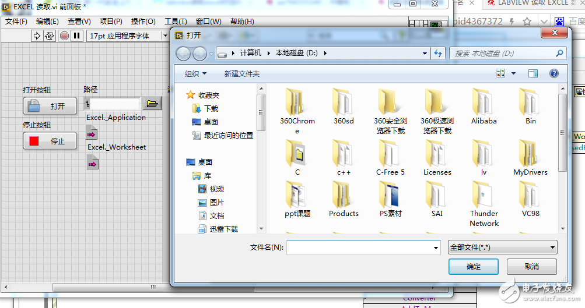Image resolution: width=585 pixels, height=308 pixels.
Task: Select the ppt课题 folder
Action: click(x=297, y=199)
